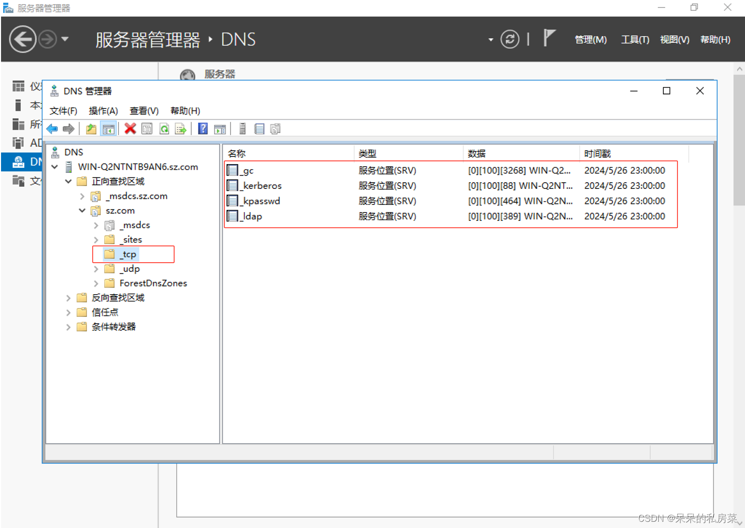This screenshot has width=745, height=528.
Task: Open the 帮助(H) menu in DNS Manager
Action: tap(185, 111)
